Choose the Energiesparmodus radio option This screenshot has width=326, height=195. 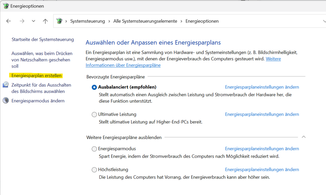94,149
